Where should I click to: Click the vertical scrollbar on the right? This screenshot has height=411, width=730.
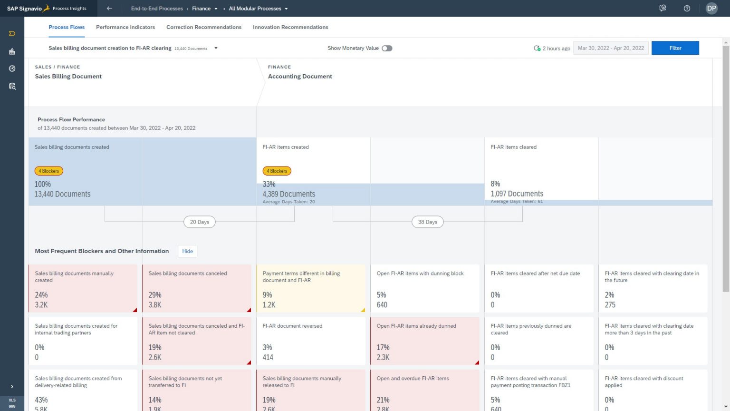point(725,166)
